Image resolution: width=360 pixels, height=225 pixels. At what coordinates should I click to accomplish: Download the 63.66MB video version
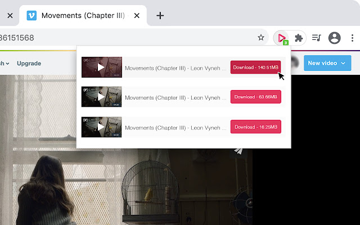pyautogui.click(x=255, y=97)
